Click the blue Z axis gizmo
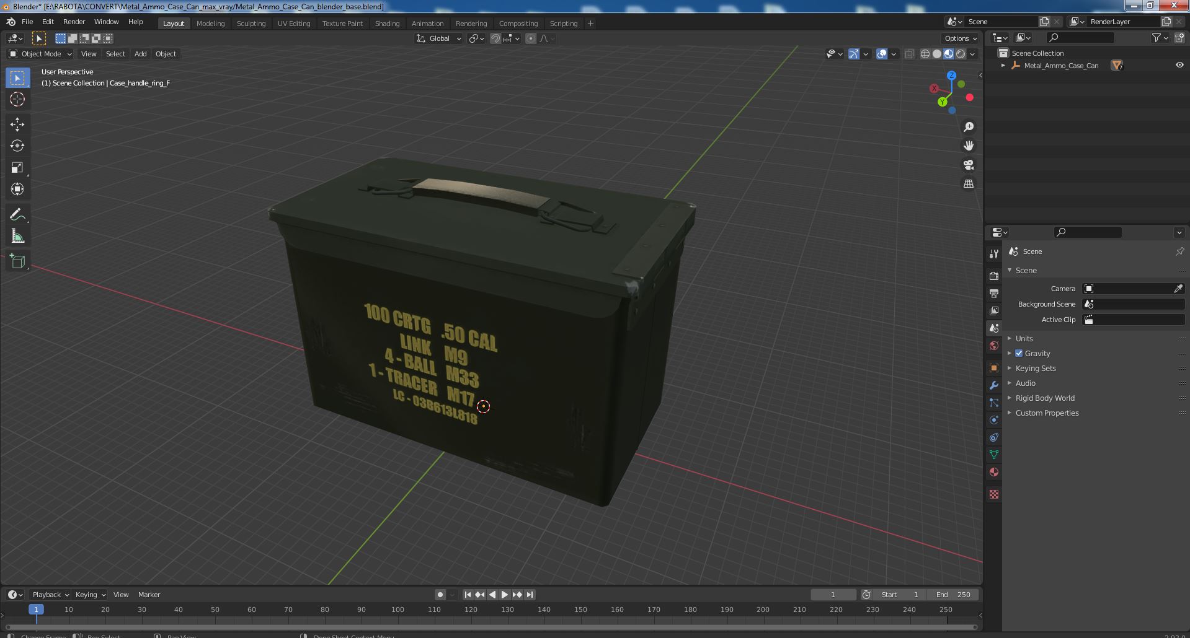 951,75
